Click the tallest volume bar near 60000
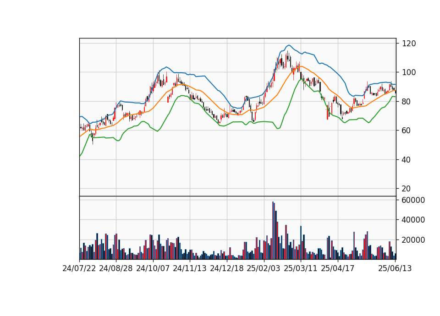Screen dimensions: 440x316 [x=273, y=230]
